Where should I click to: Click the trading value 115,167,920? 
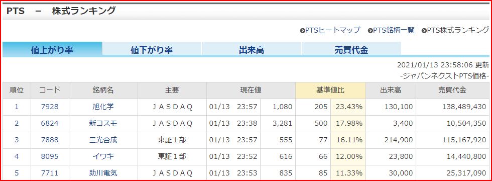point(464,140)
